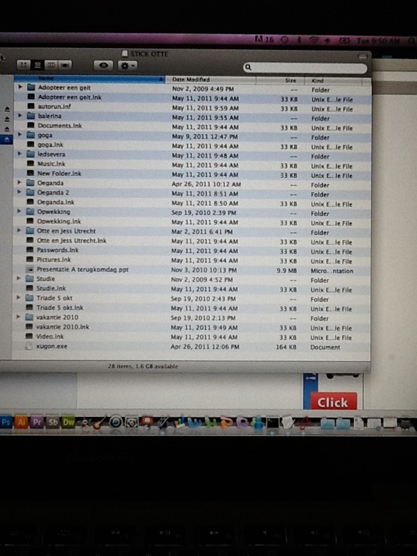Toggle the toolbar with the pill button
This screenshot has height=556, width=417.
[362, 56]
